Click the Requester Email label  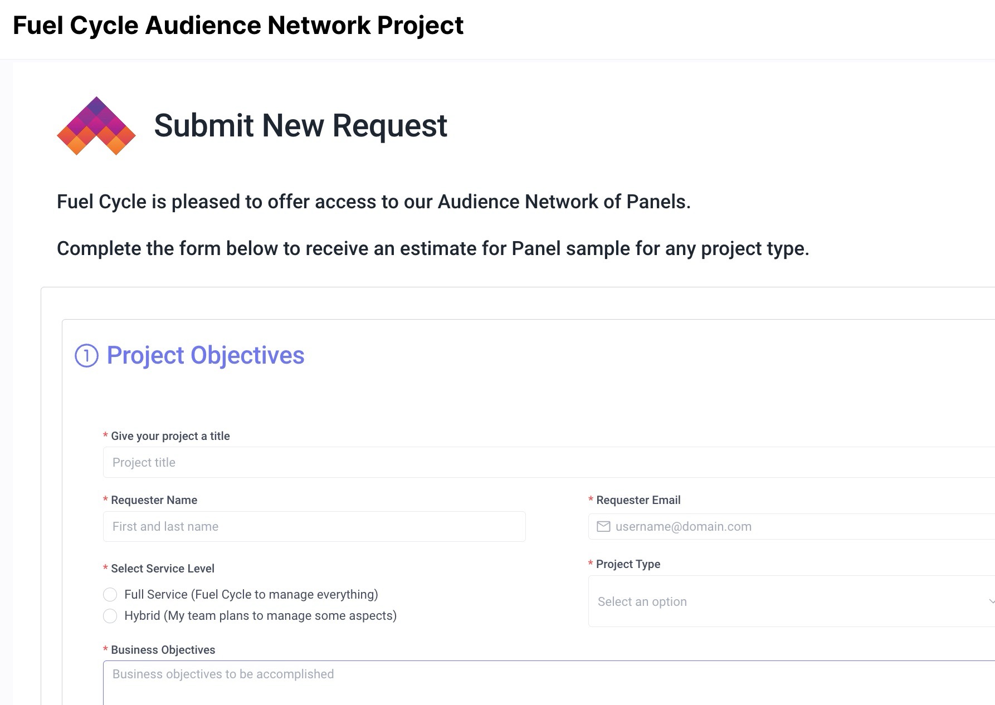pos(638,500)
